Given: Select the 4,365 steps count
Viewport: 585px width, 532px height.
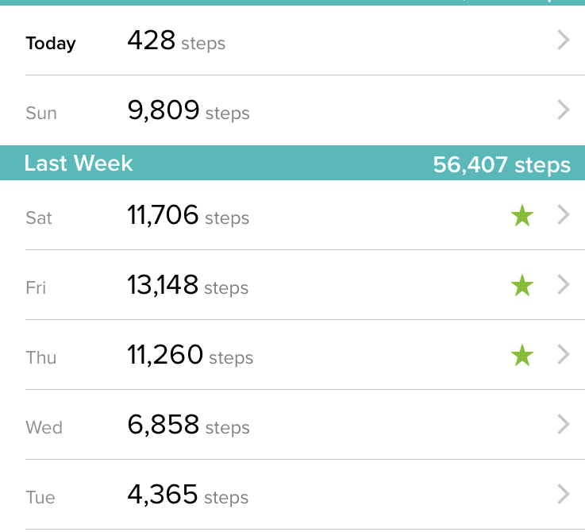Looking at the screenshot, I should 187,495.
